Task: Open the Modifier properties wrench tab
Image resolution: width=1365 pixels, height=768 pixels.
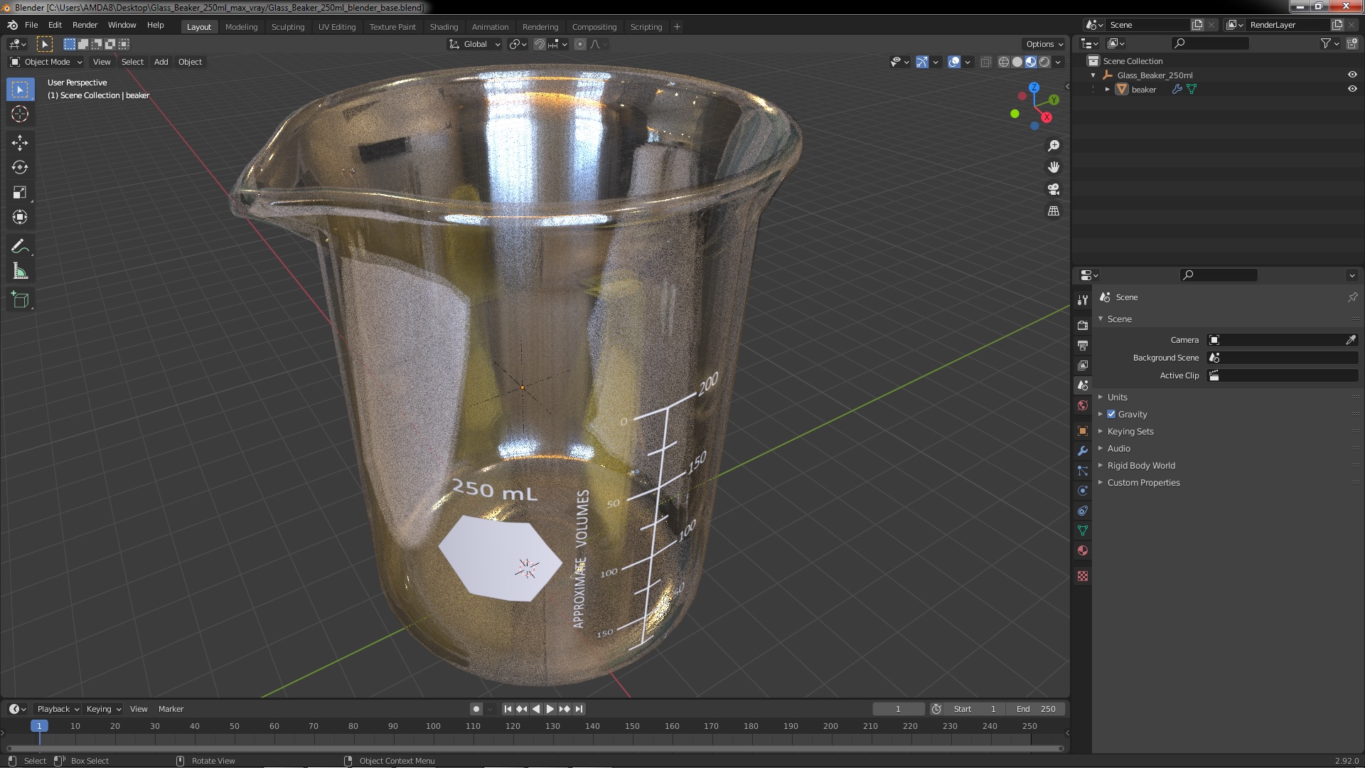Action: 1083,451
